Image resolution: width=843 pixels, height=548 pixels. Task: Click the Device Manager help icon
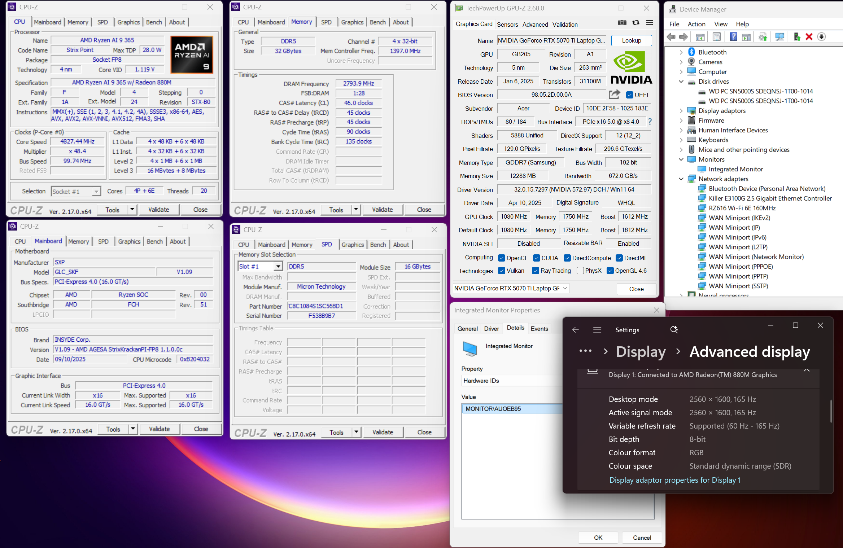pos(733,37)
